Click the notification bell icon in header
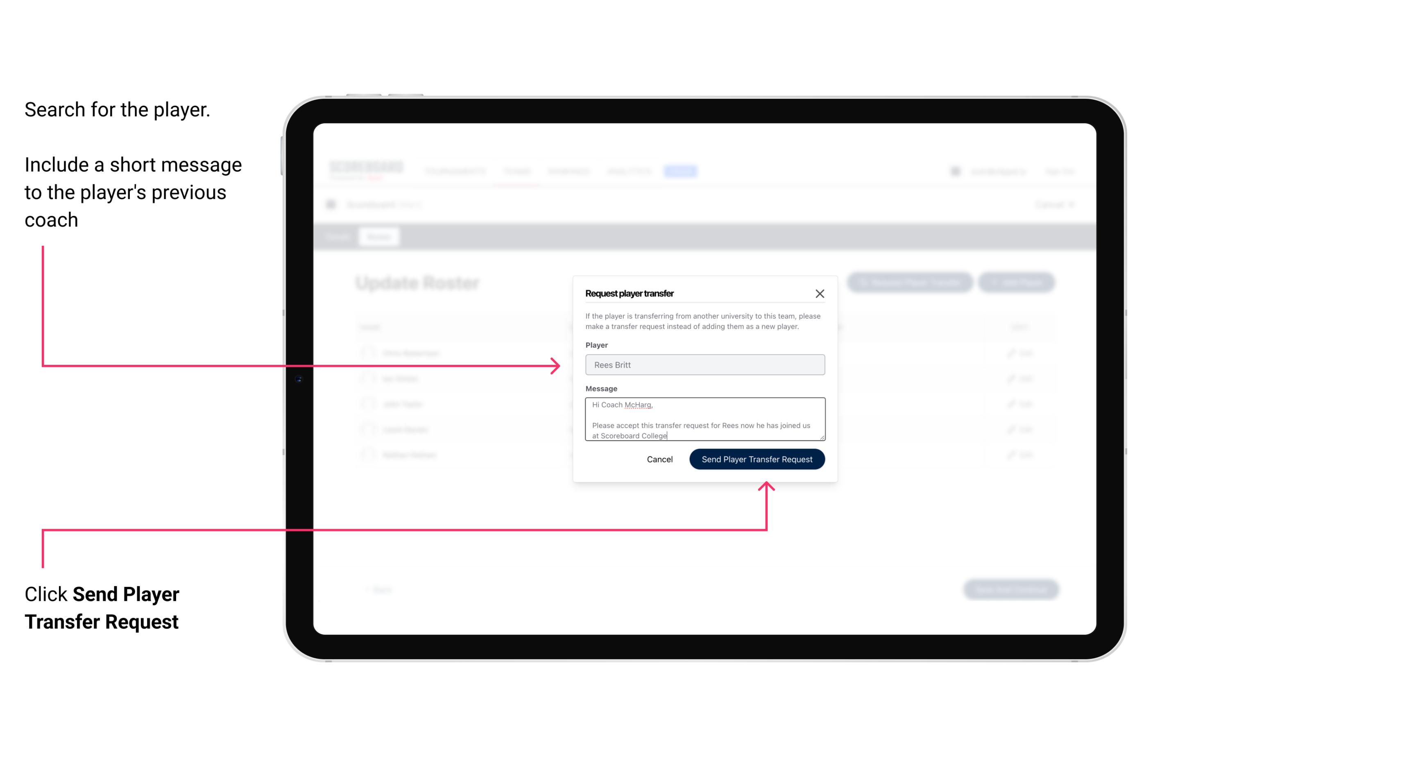 pyautogui.click(x=955, y=171)
